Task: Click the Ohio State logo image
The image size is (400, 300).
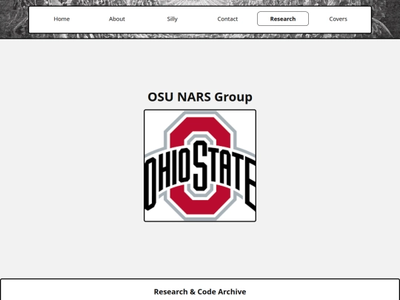Action: click(200, 166)
